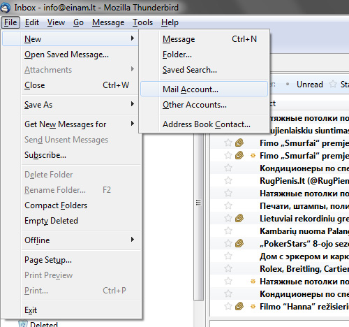Star the „PokerStars“ 8-ojo message
The height and width of the screenshot is (327, 349).
click(x=228, y=243)
